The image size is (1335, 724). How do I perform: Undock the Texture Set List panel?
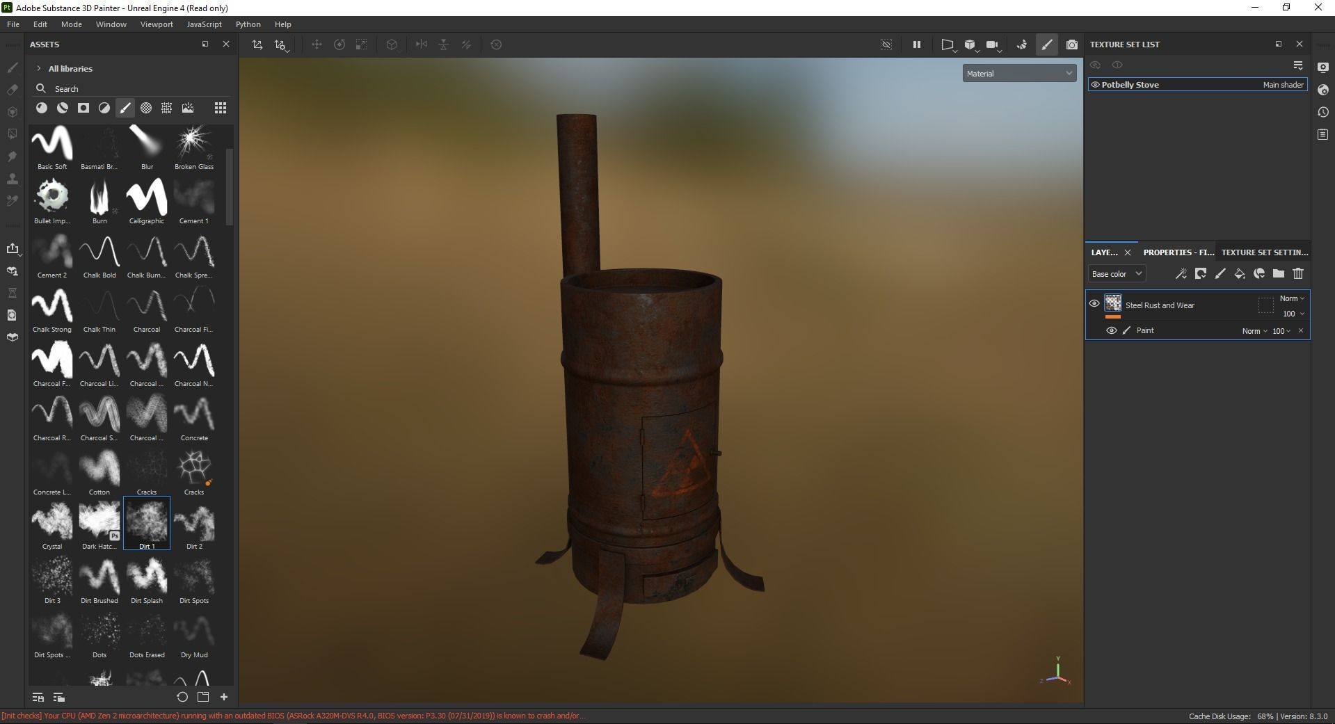[1278, 44]
